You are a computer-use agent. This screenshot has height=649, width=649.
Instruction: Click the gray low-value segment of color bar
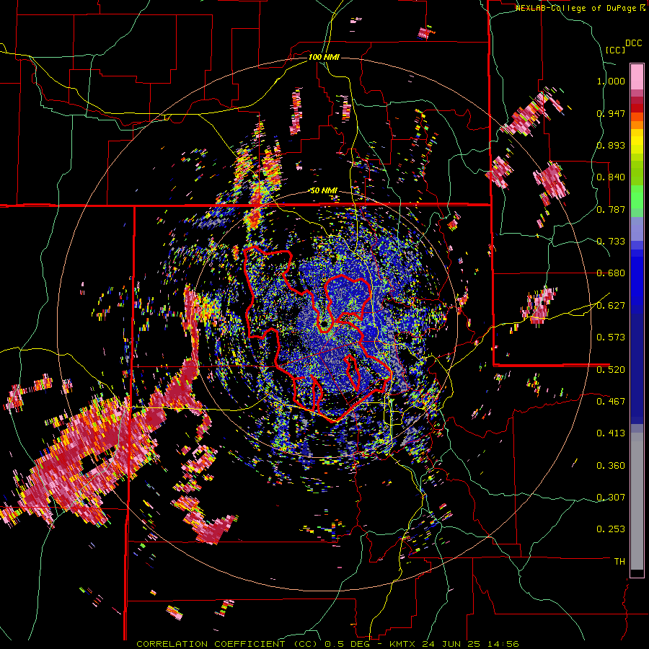point(637,501)
